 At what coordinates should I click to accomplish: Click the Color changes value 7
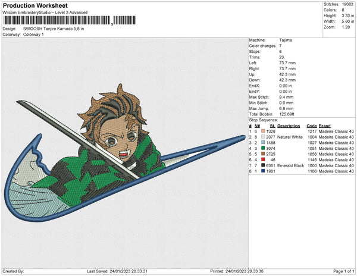pyautogui.click(x=280, y=46)
